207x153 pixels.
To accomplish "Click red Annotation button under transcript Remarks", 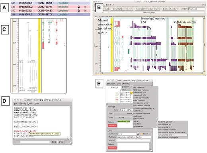I will coord(112,126).
